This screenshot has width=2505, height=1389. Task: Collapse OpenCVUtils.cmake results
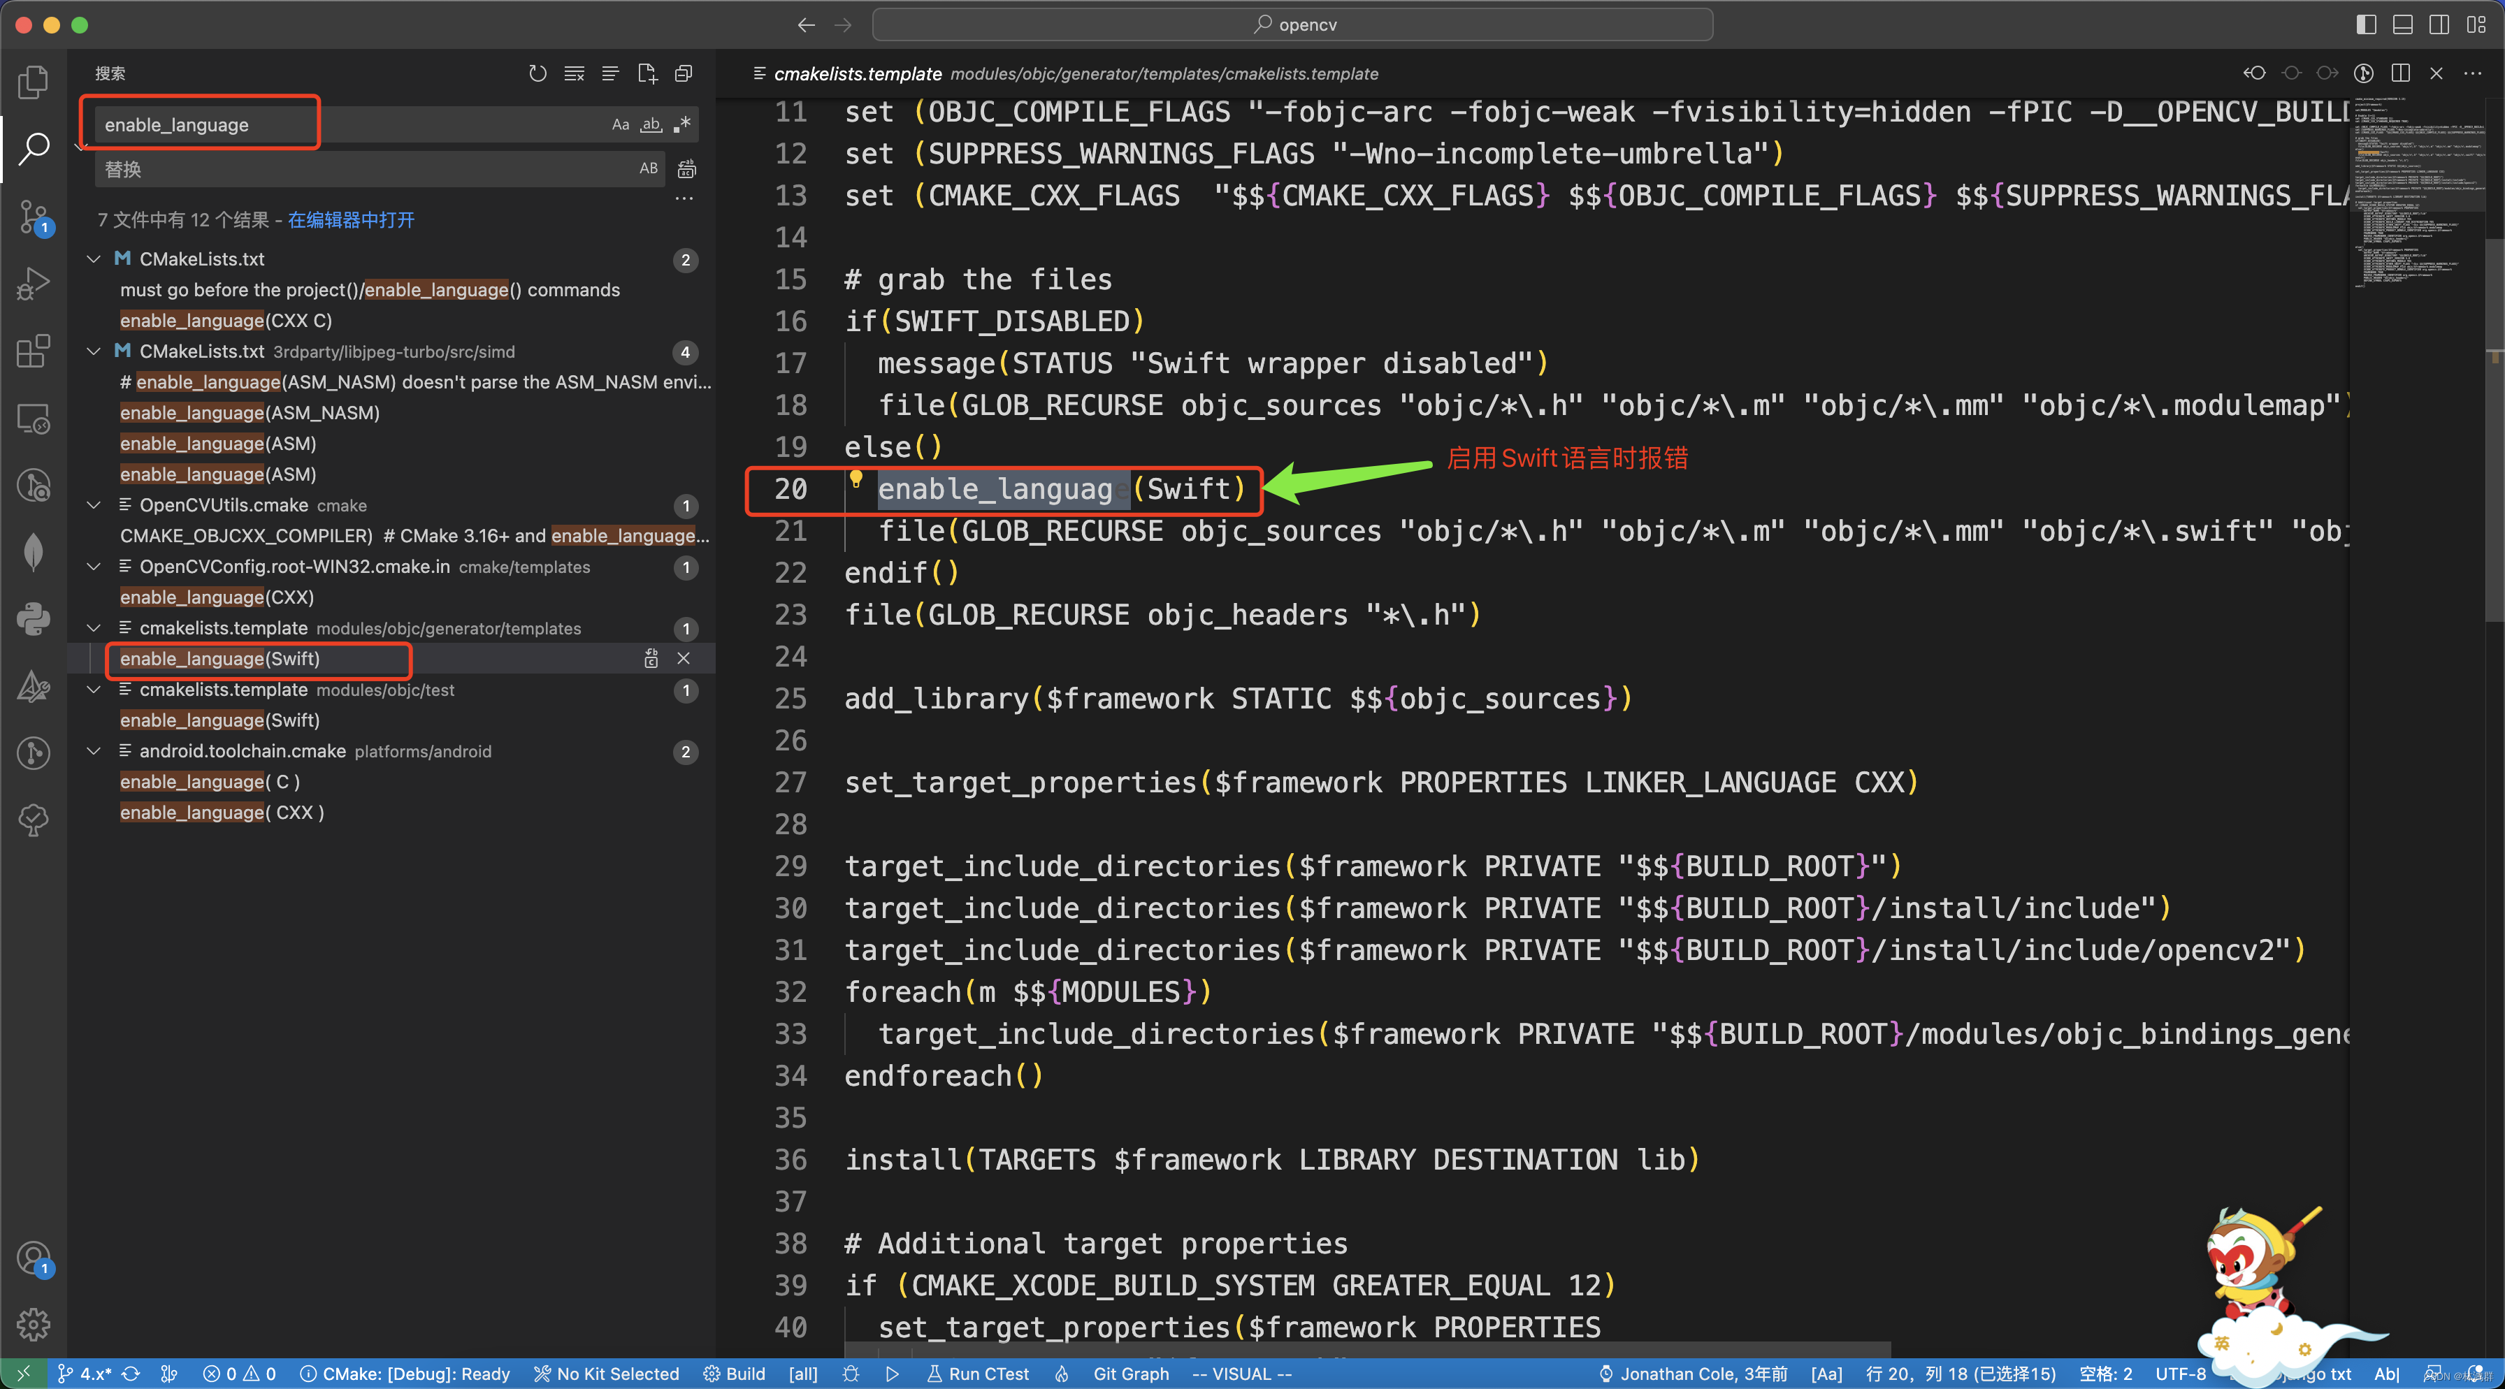coord(94,505)
